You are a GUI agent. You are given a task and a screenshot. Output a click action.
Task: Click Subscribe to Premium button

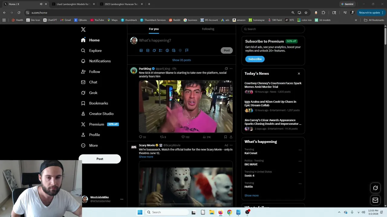[255, 59]
